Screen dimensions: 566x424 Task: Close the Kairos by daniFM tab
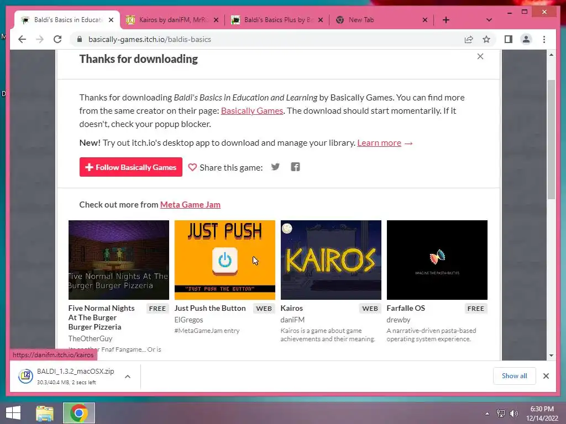[x=216, y=20]
